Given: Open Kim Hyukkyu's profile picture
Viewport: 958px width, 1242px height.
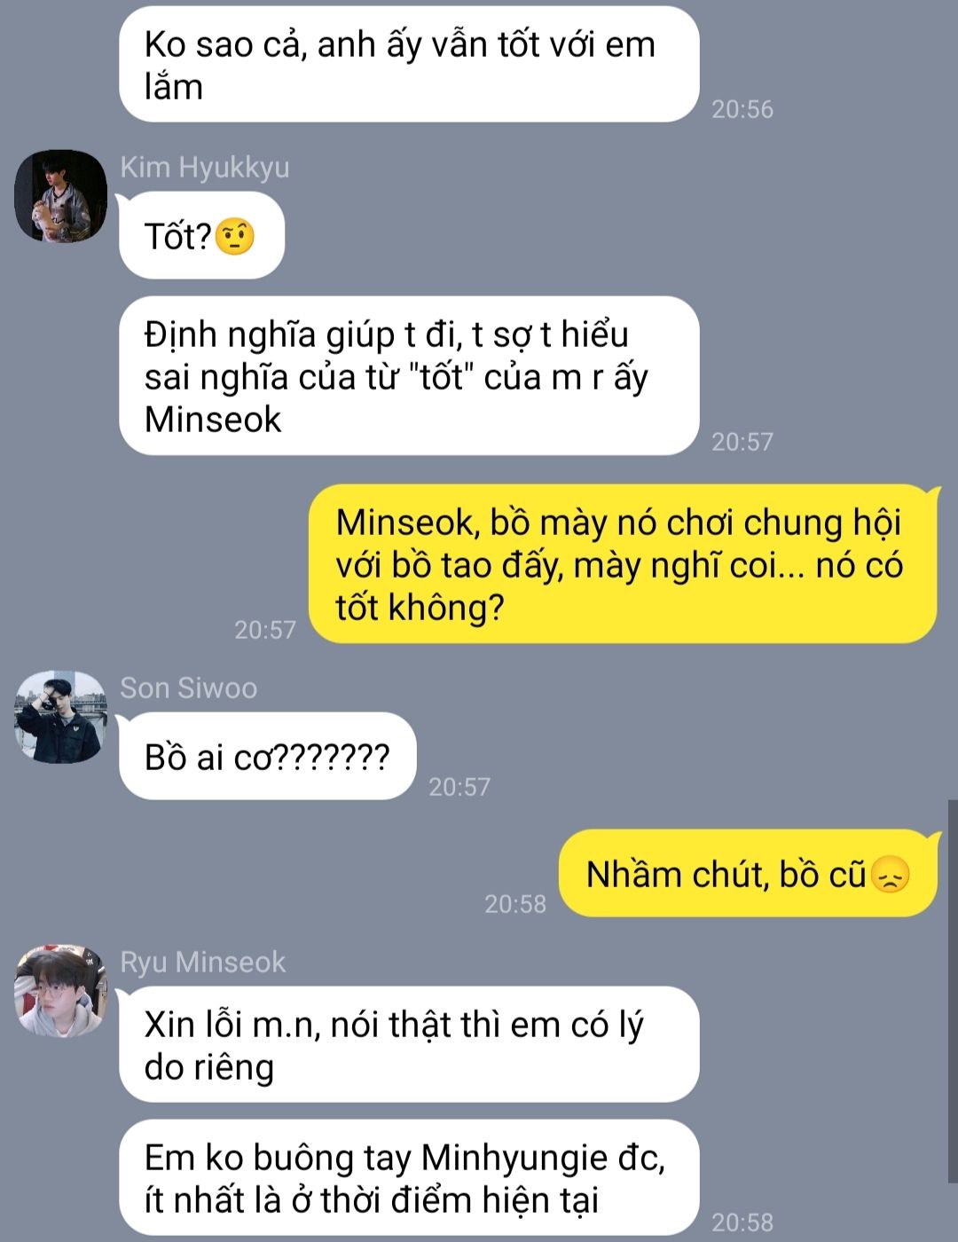Looking at the screenshot, I should pos(60,195).
